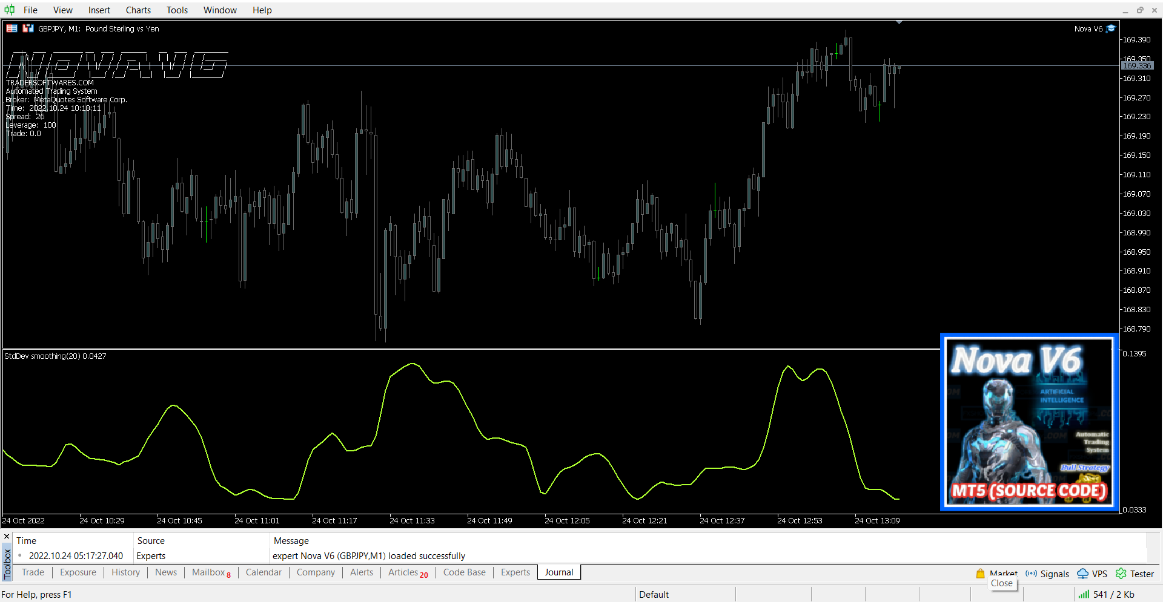The width and height of the screenshot is (1163, 602).
Task: Open the Insert menu
Action: click(x=99, y=10)
